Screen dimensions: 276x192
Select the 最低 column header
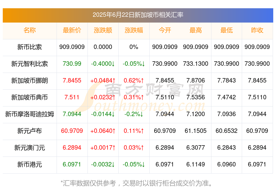coord(227,30)
